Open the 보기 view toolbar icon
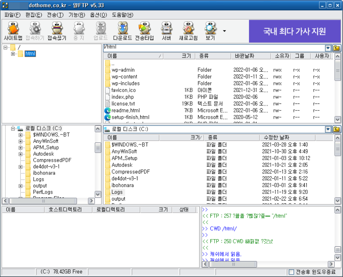 click(210, 31)
